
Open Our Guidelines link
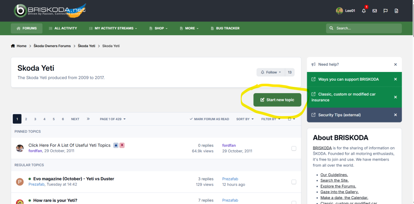[334, 175]
